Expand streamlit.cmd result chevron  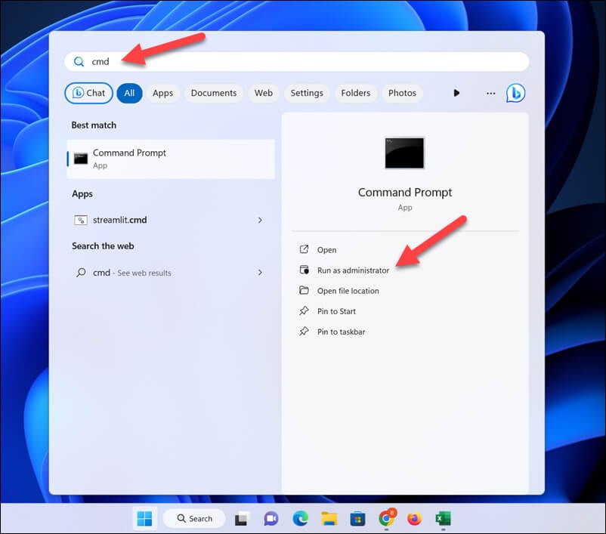(260, 220)
